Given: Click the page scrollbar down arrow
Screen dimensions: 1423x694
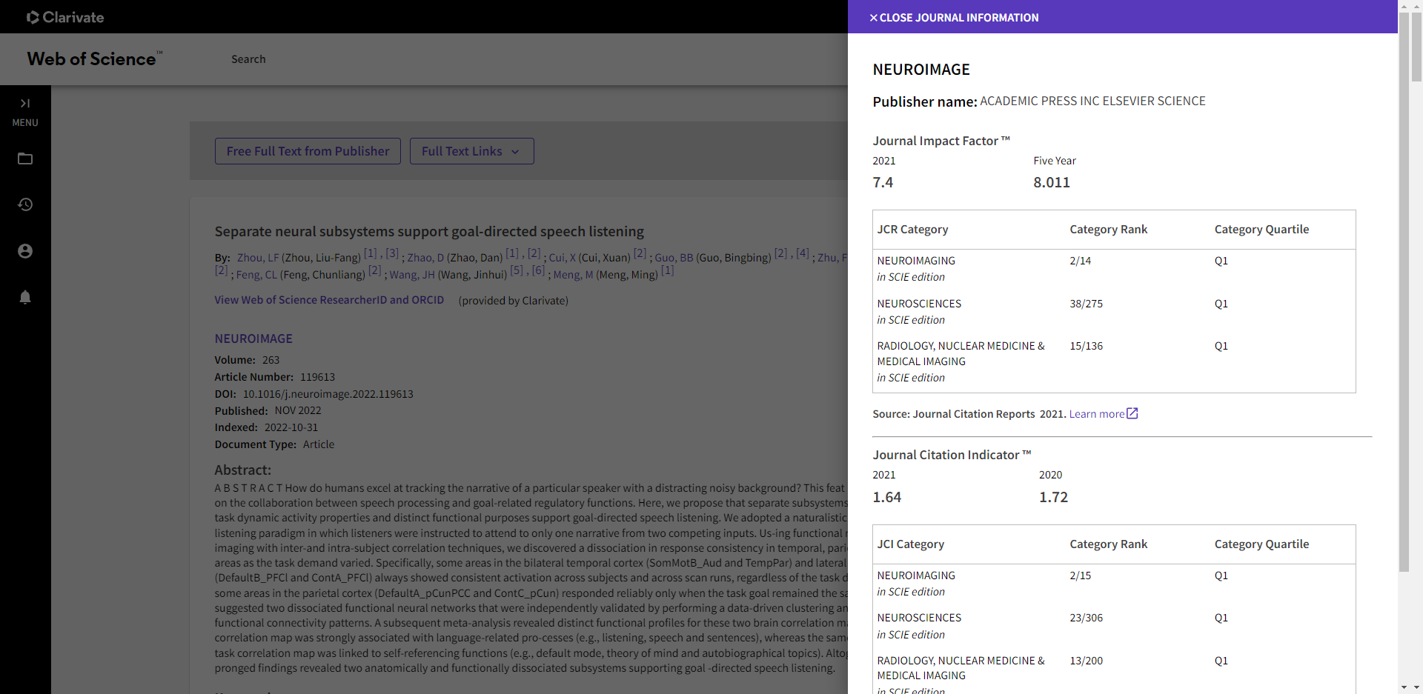Looking at the screenshot, I should [x=1404, y=687].
